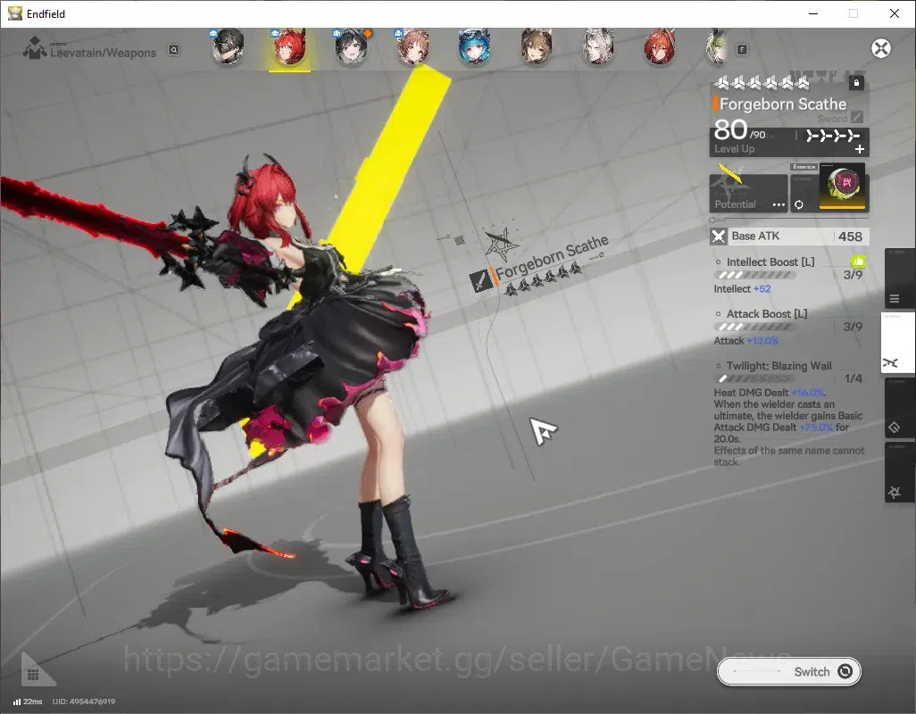Screen dimensions: 916x714
Task: Minimize the Endfield window
Action: coord(812,13)
